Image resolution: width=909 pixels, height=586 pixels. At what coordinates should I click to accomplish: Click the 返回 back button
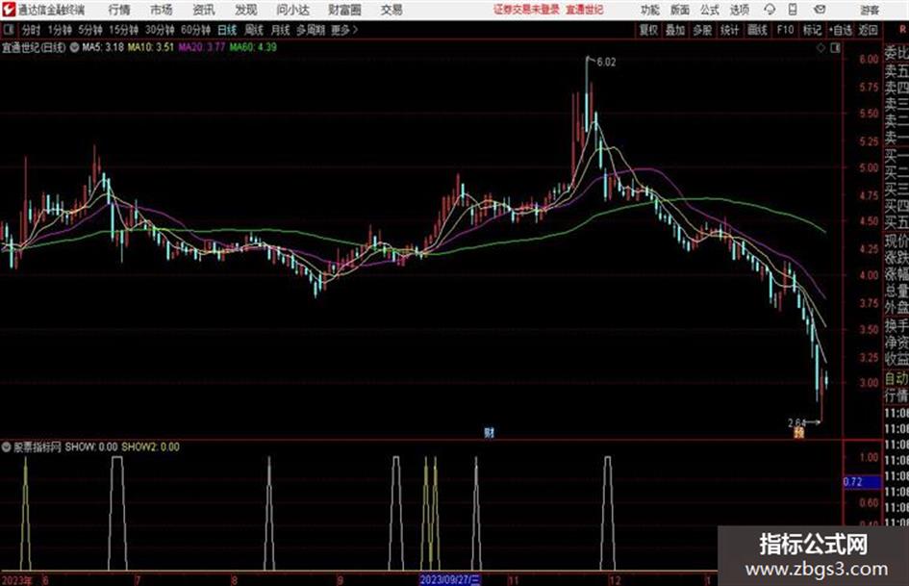pos(868,30)
